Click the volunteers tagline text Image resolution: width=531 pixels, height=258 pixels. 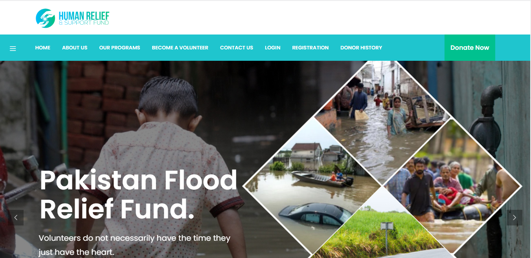[x=134, y=245]
